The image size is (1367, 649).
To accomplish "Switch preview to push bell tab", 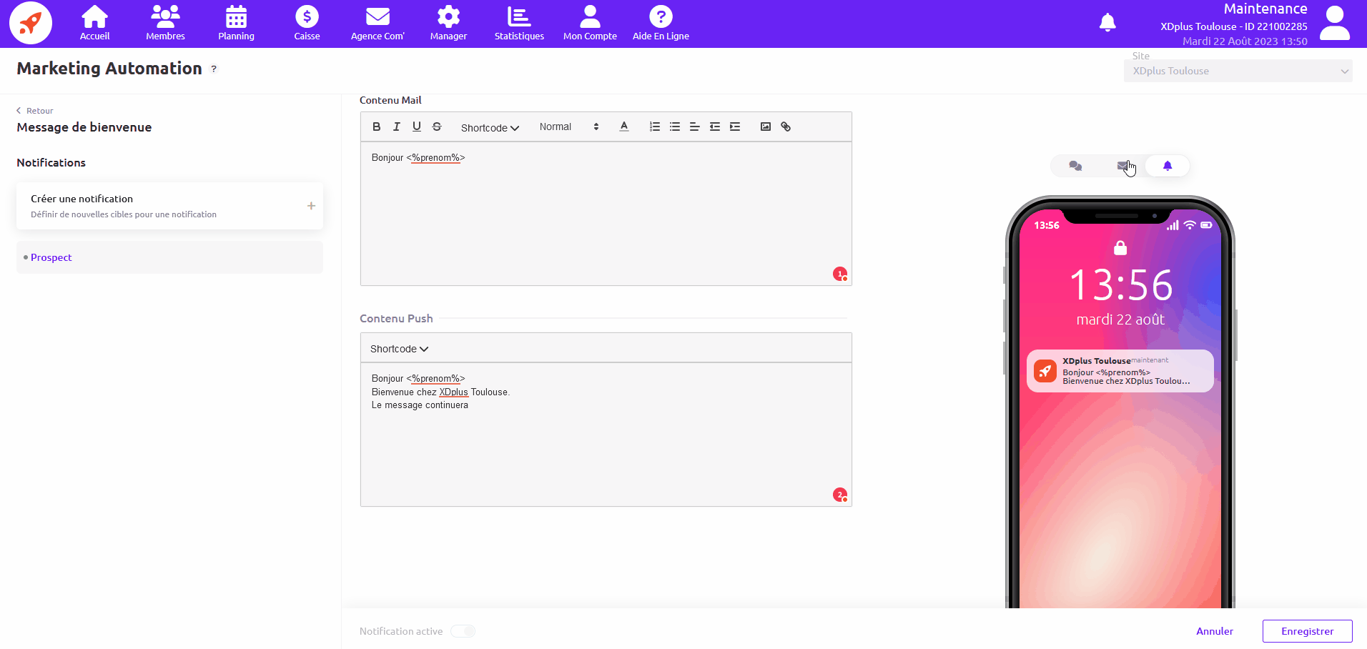I will (x=1168, y=166).
